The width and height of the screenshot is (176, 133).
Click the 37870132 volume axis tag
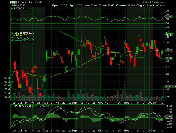(x=170, y=86)
